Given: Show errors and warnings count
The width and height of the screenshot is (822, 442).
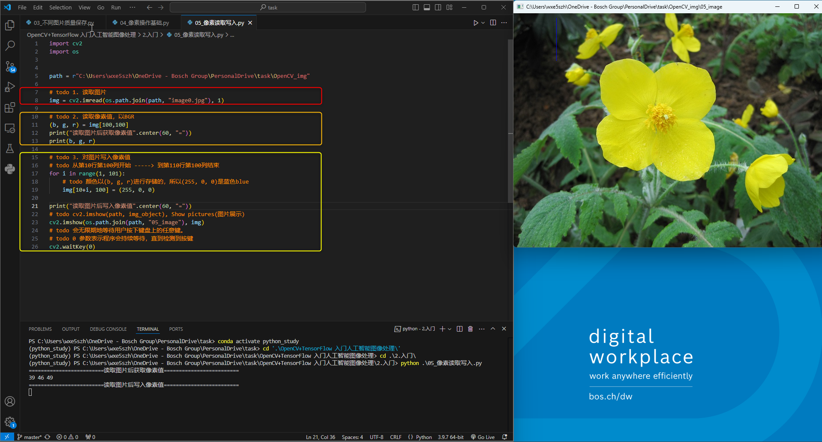Looking at the screenshot, I should pyautogui.click(x=68, y=437).
